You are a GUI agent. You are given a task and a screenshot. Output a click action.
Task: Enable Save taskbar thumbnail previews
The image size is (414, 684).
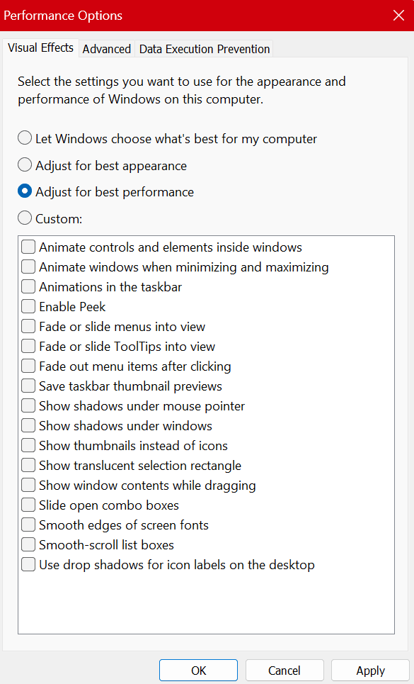[x=28, y=386]
